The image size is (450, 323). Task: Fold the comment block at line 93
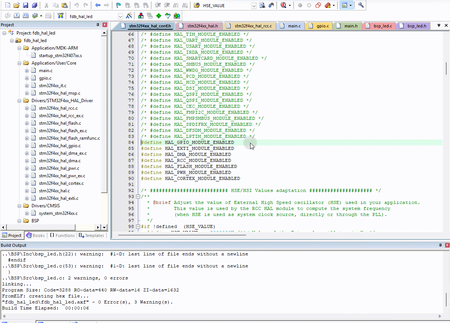pos(138,196)
